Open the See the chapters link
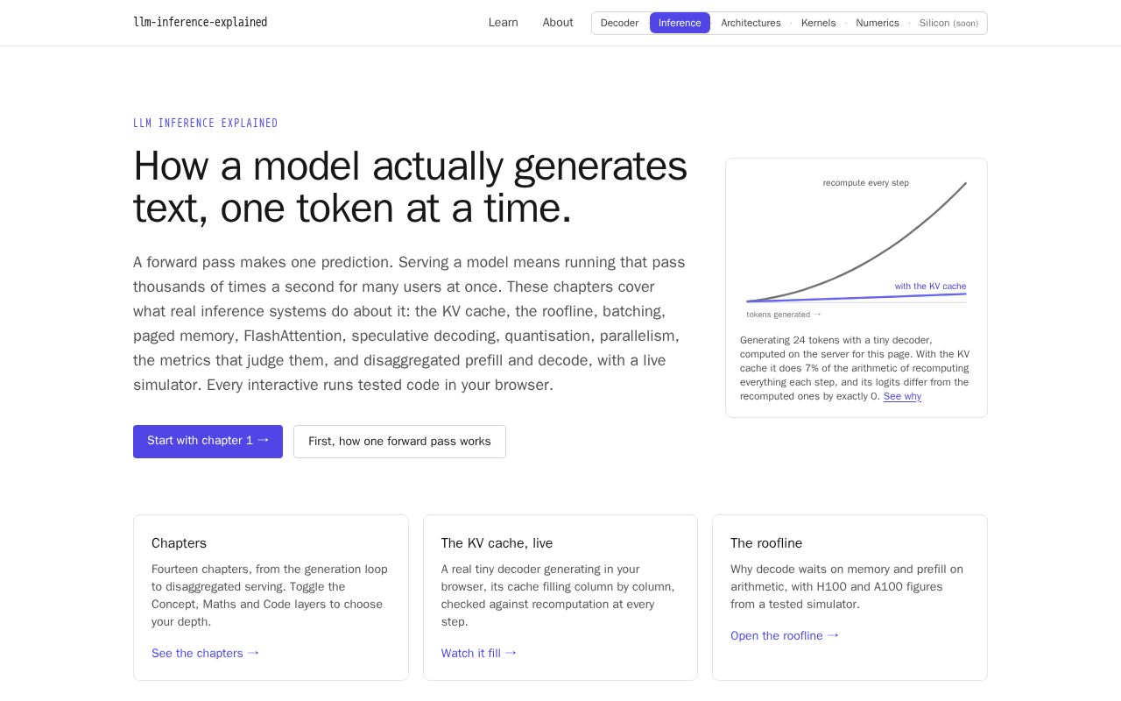 [x=205, y=653]
